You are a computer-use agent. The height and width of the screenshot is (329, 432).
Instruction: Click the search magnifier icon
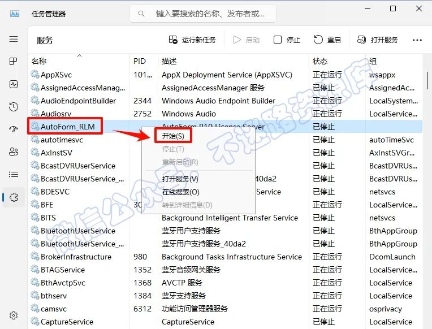pos(141,13)
